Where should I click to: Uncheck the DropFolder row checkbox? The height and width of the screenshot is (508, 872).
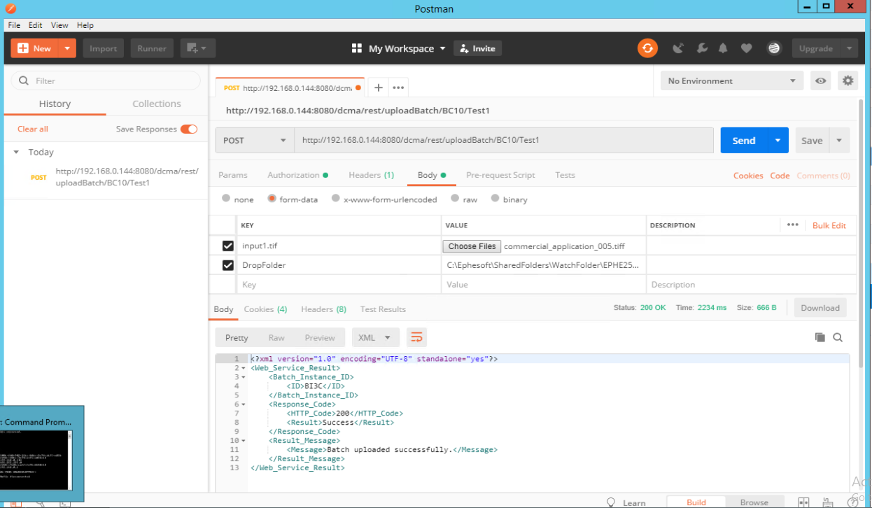[x=227, y=265]
